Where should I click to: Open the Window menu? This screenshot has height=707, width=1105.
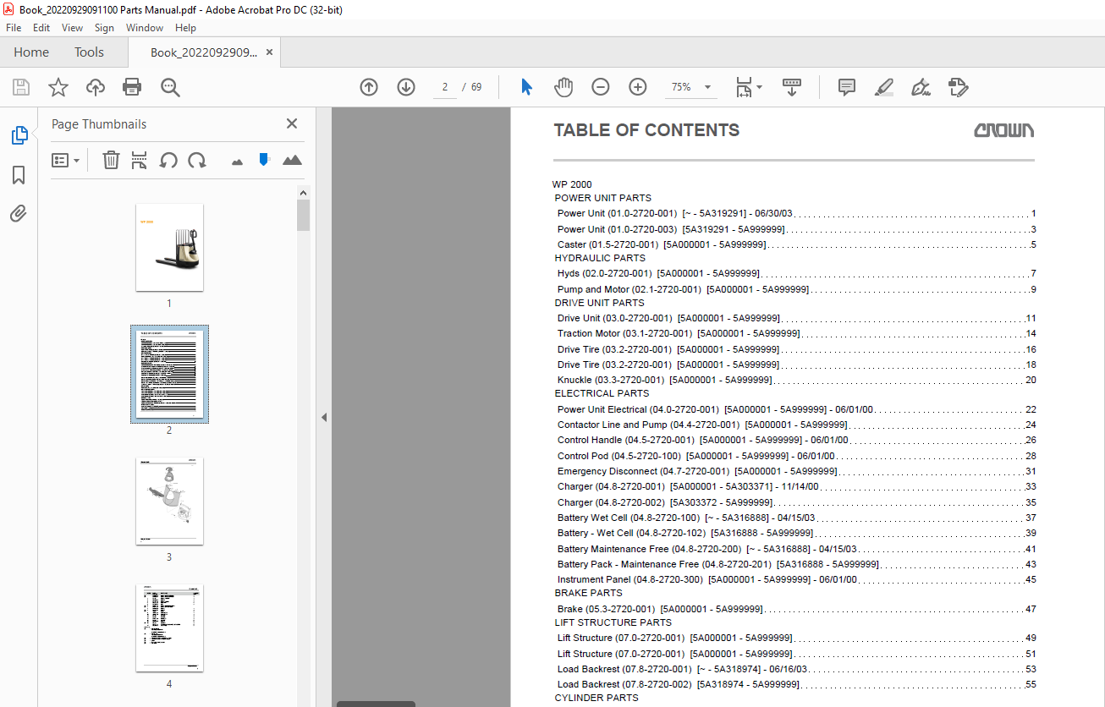pos(145,28)
